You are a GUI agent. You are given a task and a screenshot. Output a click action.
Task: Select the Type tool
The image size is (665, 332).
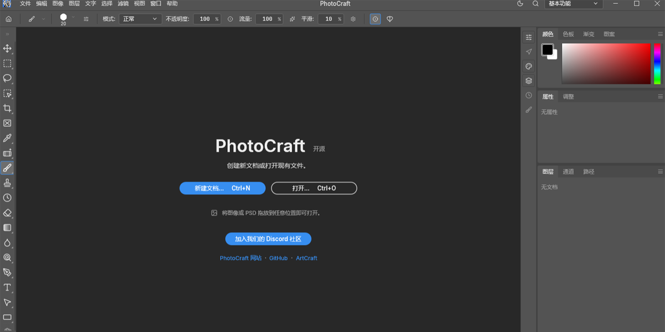7,287
